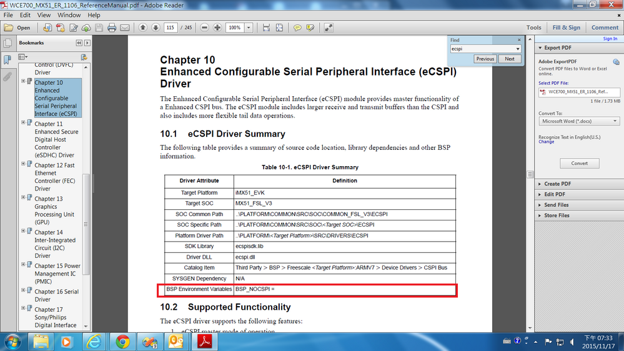Expand the Chapter 14 bookmark node
The image size is (624, 351).
[x=23, y=231]
